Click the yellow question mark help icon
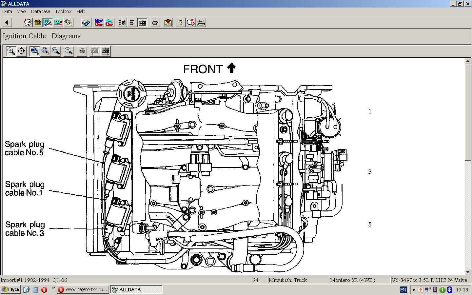Screen dimensions: 472x295 (180, 23)
